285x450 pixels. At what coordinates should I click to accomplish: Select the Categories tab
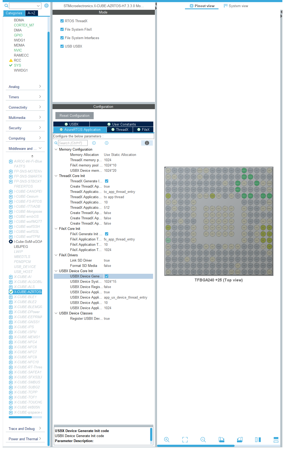coord(14,13)
